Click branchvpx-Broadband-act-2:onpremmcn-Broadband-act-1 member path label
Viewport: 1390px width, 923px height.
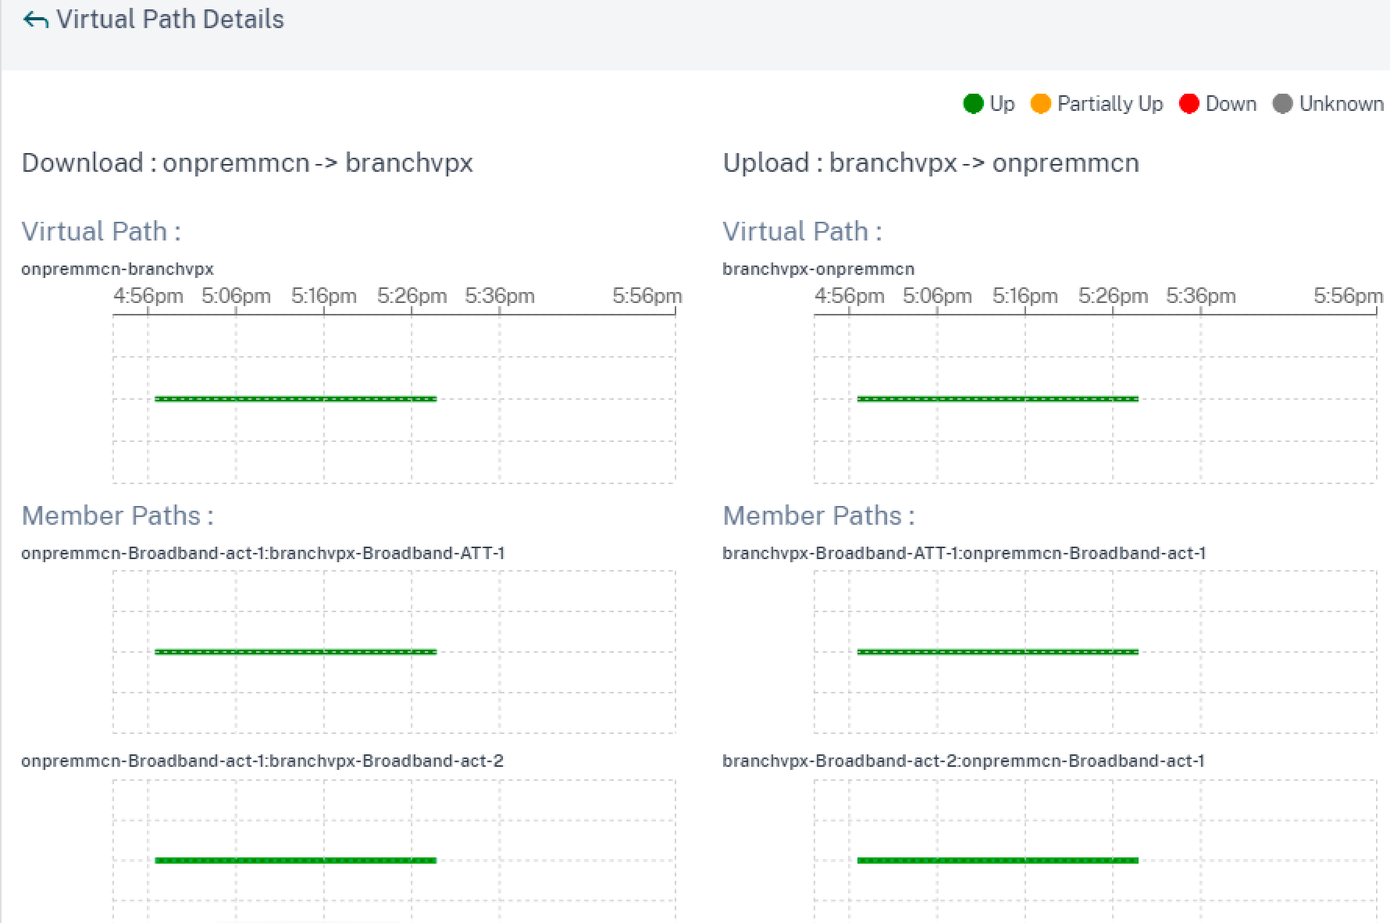(964, 761)
